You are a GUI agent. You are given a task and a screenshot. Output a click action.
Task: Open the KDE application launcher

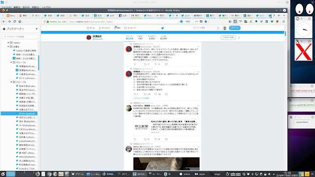(x=3, y=174)
